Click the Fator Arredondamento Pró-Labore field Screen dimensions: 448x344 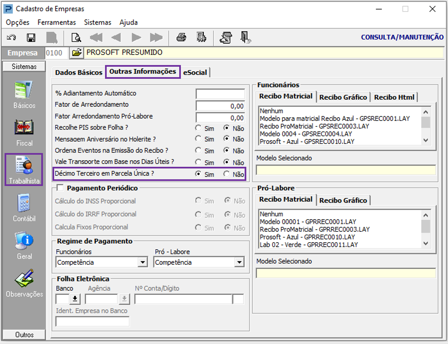pos(220,117)
